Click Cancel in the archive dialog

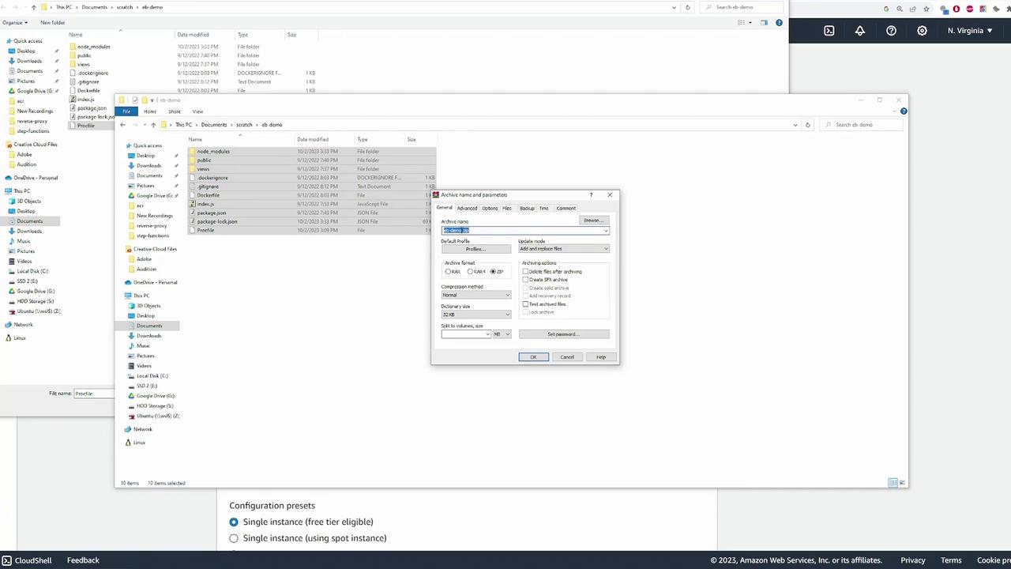click(567, 357)
